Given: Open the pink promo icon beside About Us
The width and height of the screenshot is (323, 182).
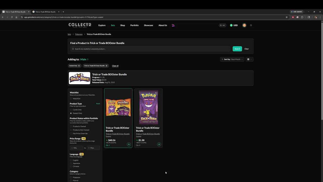Looking at the screenshot, I should tap(173, 25).
